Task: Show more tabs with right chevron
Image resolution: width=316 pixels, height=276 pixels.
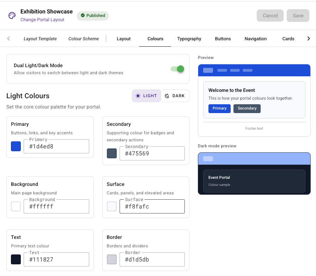Action: tap(309, 39)
